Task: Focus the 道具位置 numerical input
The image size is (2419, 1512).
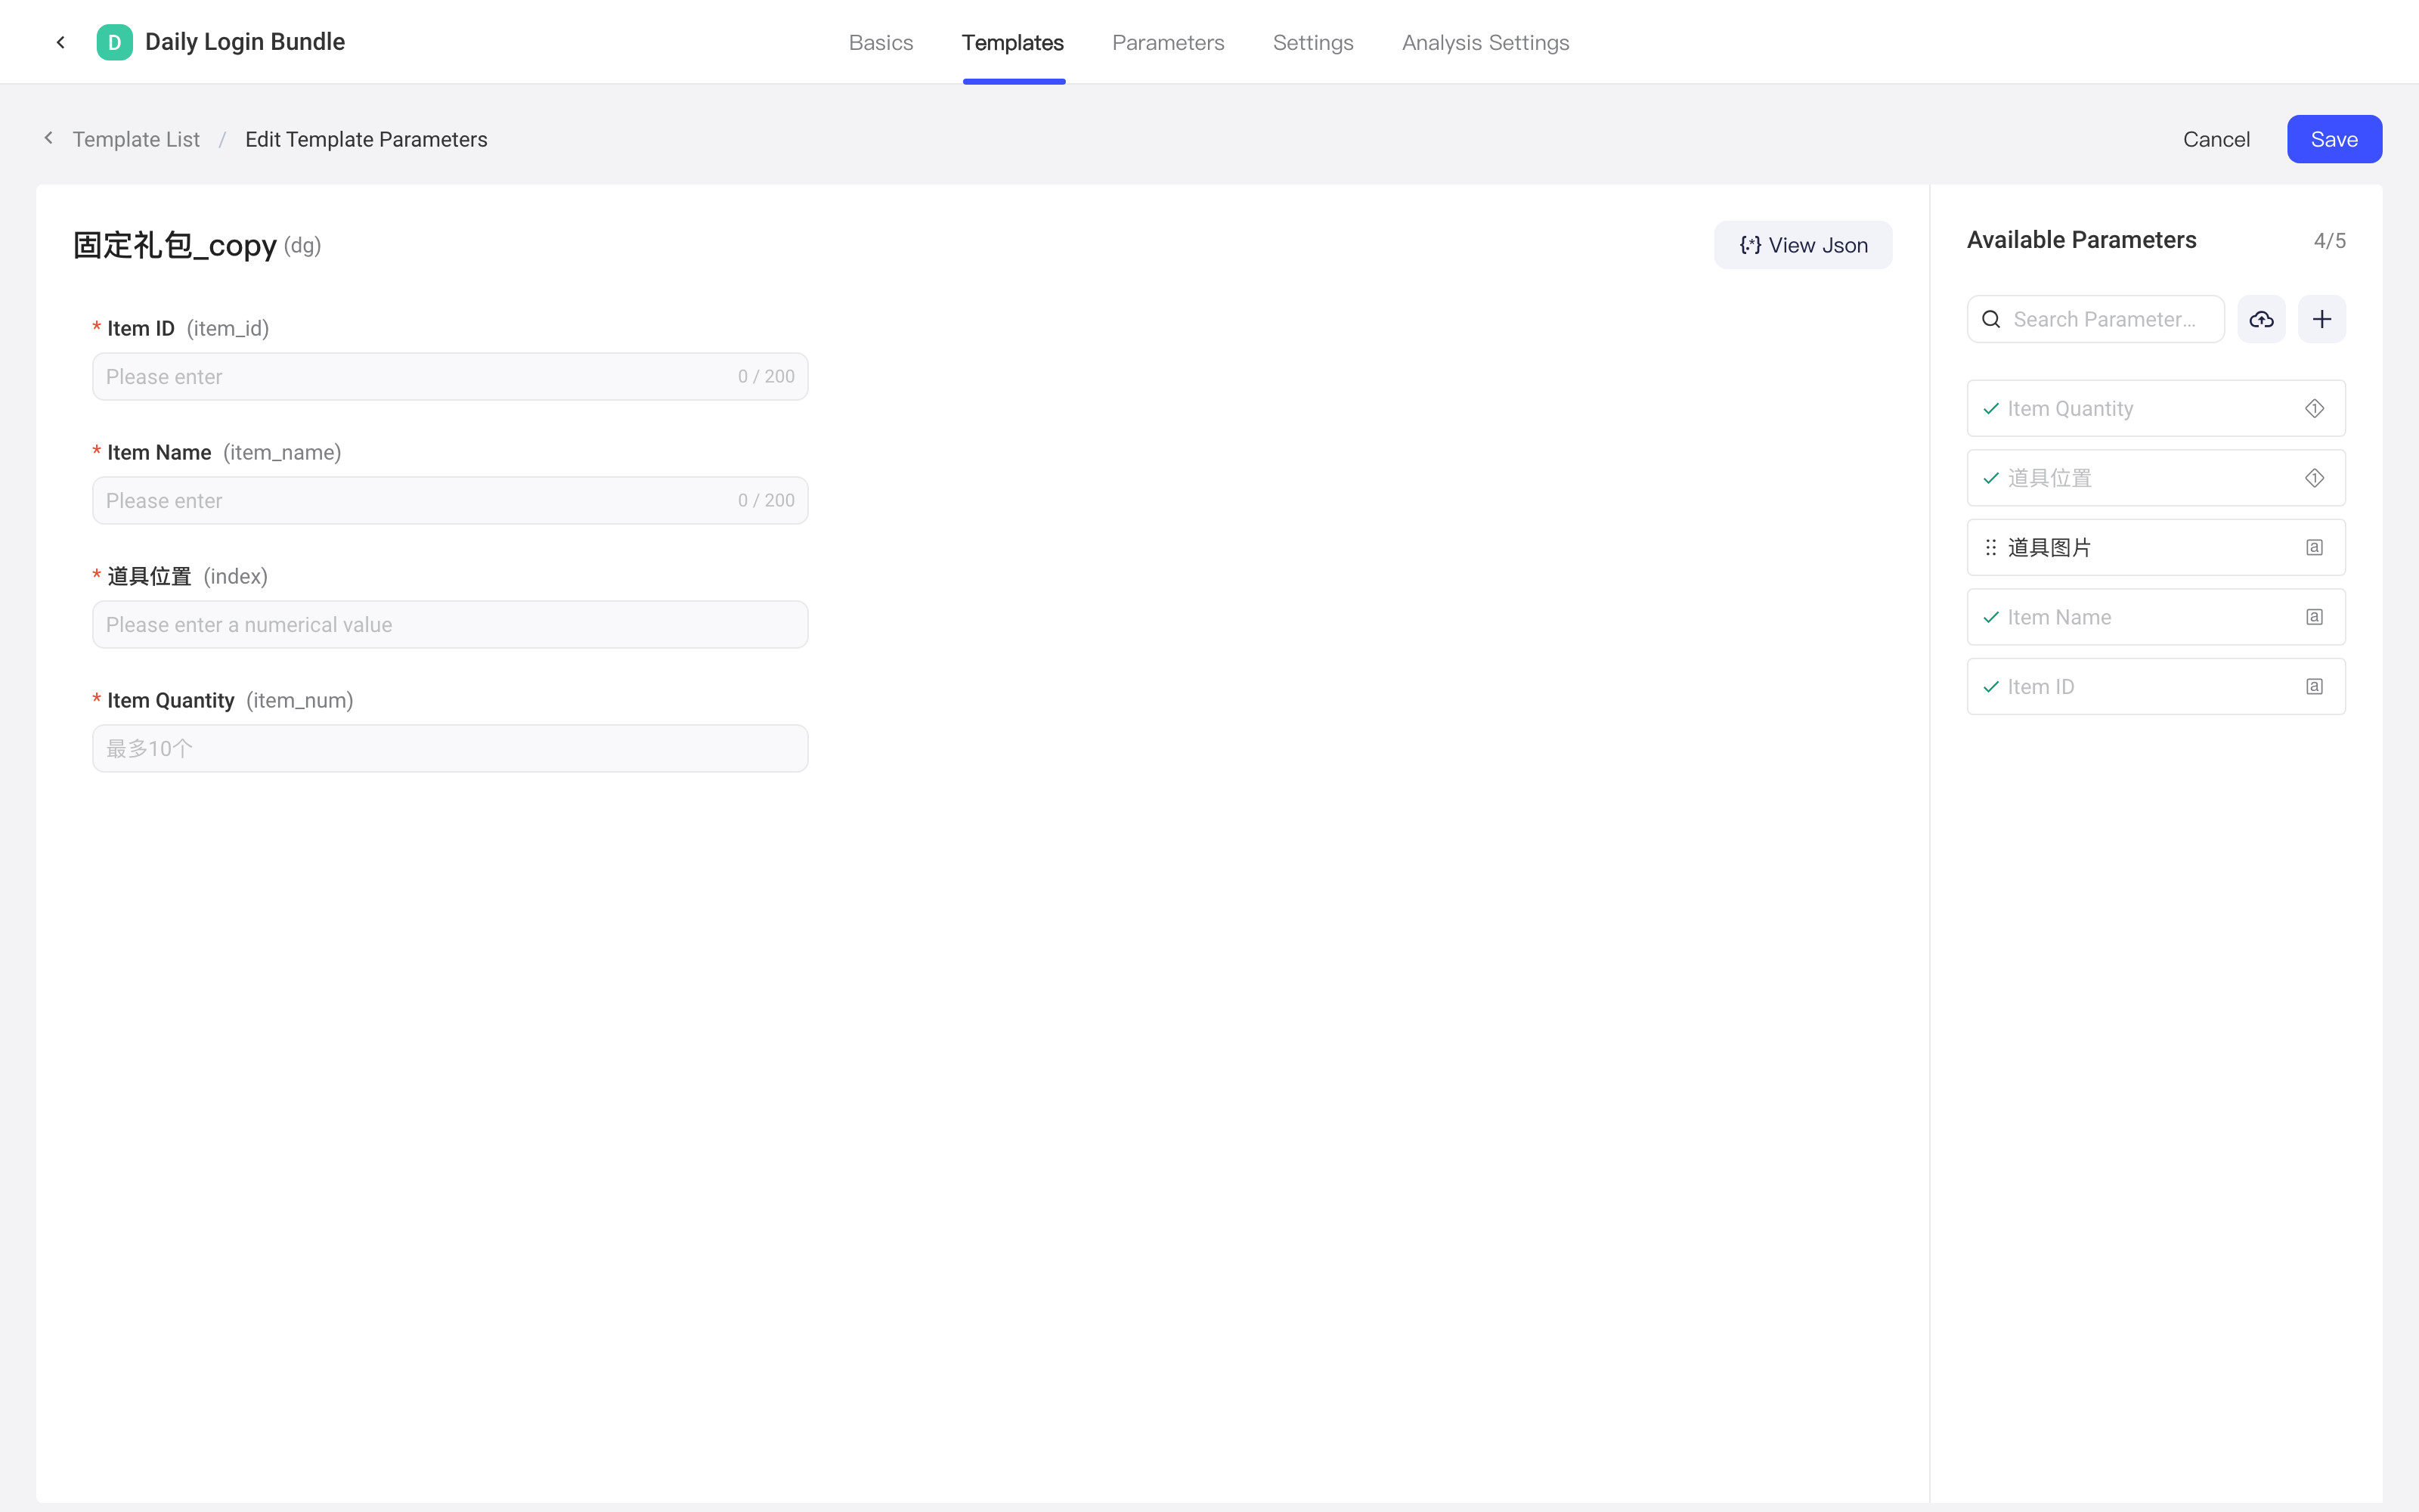Action: [x=450, y=624]
